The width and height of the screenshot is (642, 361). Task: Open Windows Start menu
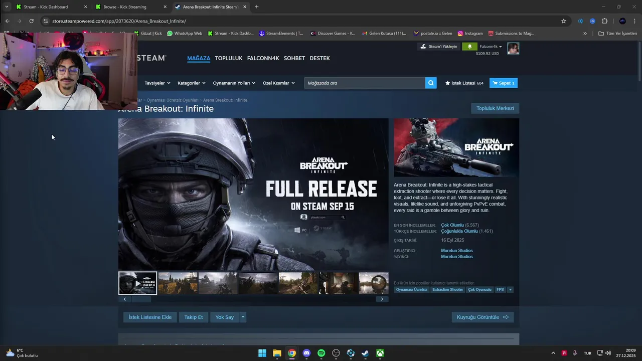click(x=262, y=353)
